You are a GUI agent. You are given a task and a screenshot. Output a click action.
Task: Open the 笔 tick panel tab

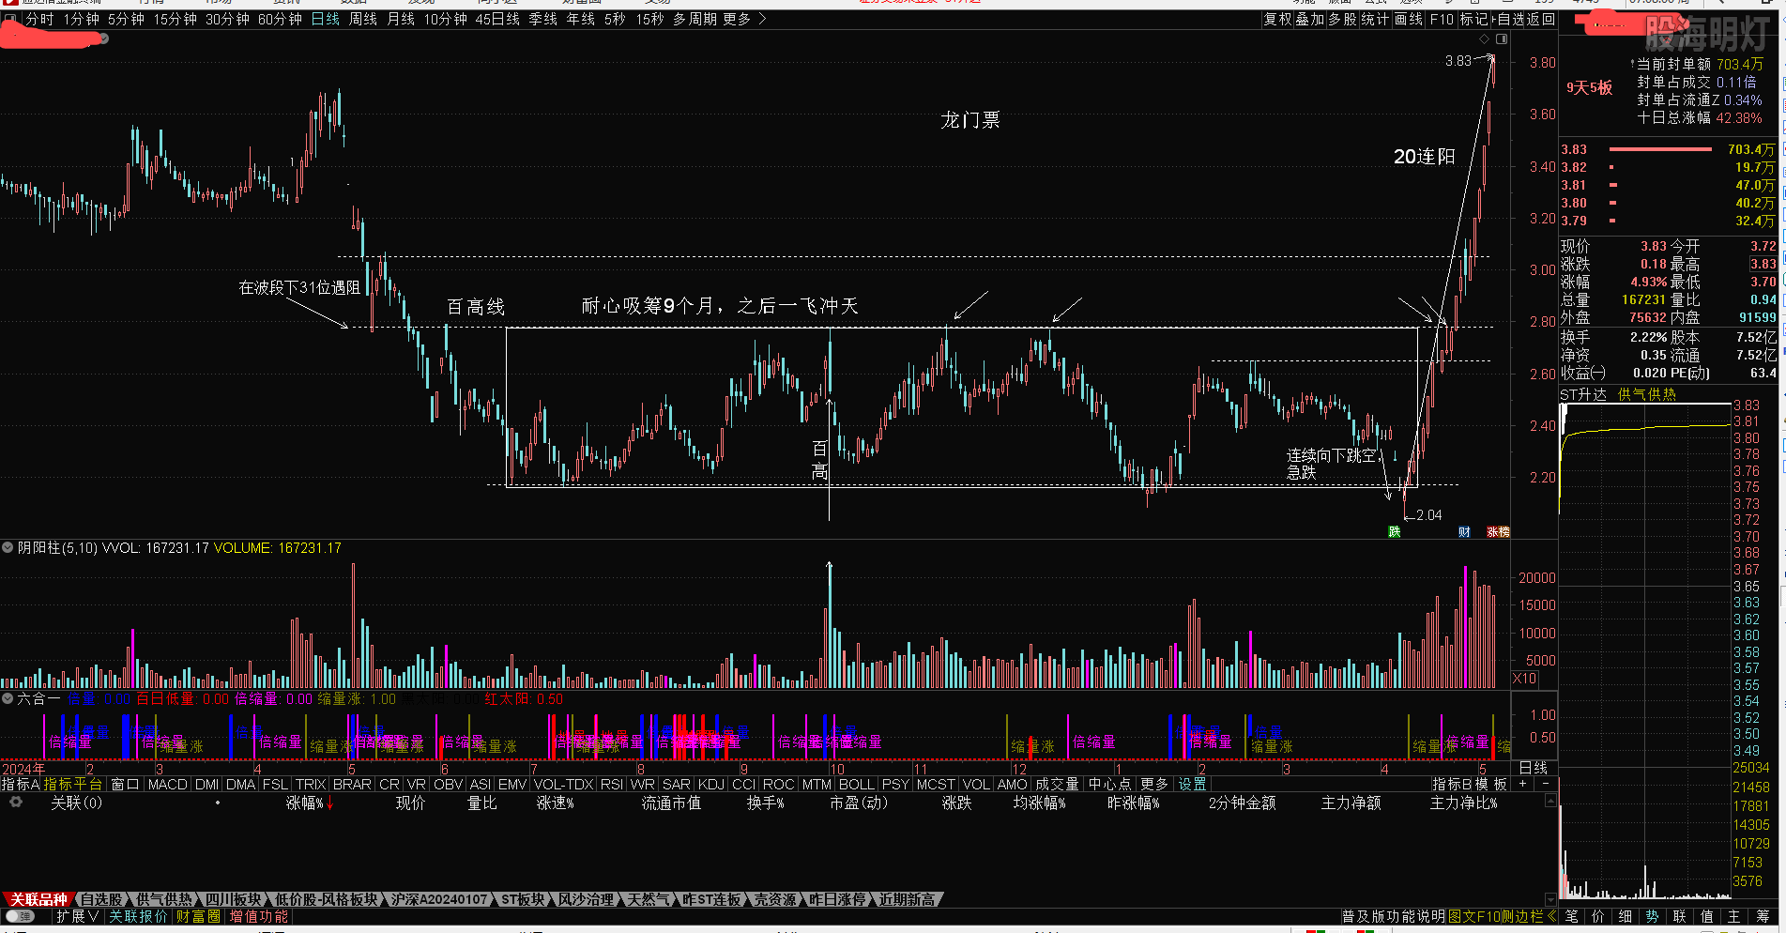(1571, 916)
